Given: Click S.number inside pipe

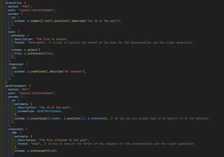Looking at the screenshot, I should pos(54,118).
